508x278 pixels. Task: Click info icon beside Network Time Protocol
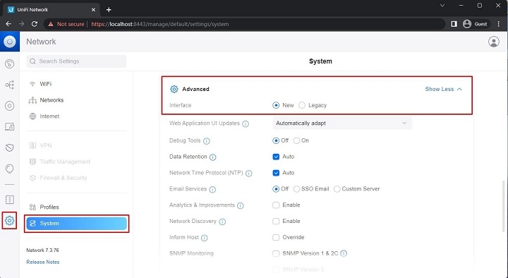[x=248, y=174]
